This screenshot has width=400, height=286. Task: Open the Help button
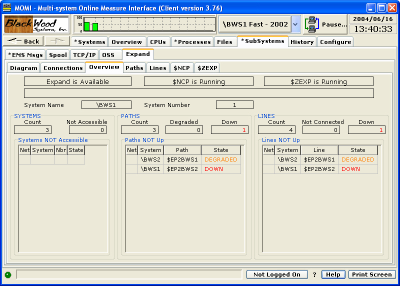[333, 274]
